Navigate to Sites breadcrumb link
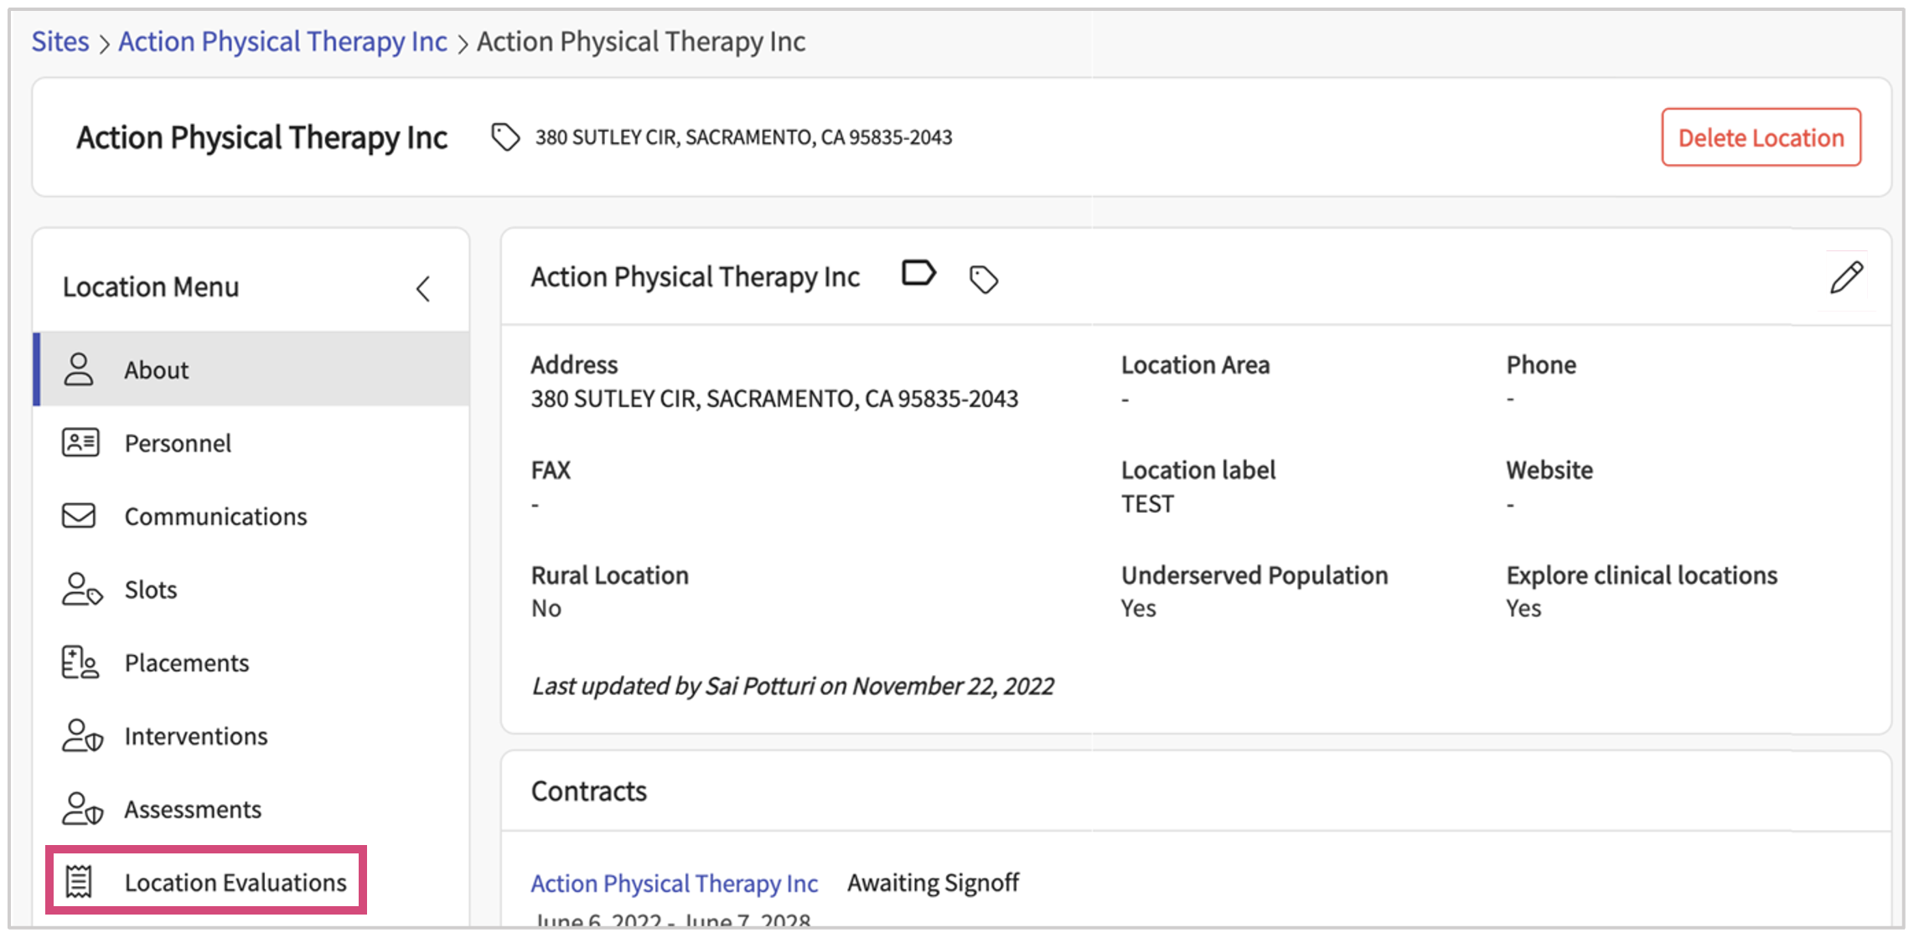This screenshot has height=938, width=1914. click(60, 42)
